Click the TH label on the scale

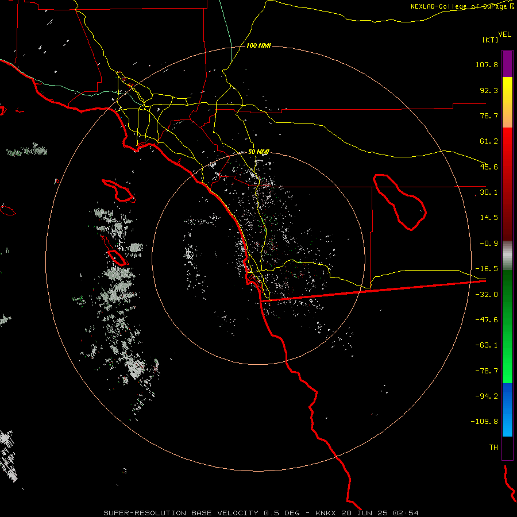click(x=493, y=447)
